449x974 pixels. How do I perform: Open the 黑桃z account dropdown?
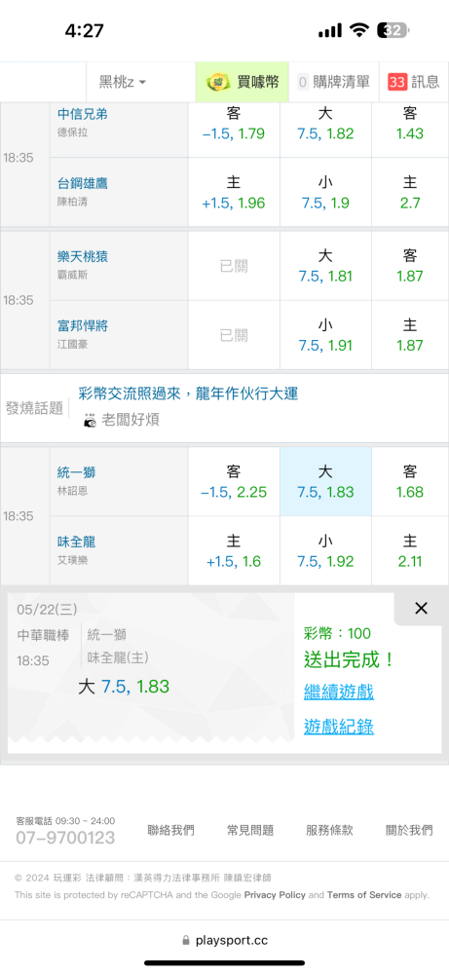(x=123, y=82)
